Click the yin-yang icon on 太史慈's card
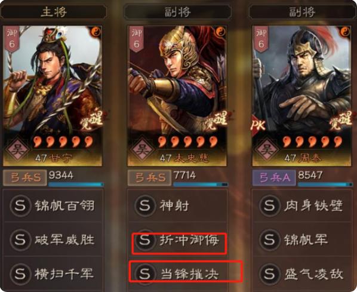Viewport: 357px width, 292px height. tap(221, 32)
